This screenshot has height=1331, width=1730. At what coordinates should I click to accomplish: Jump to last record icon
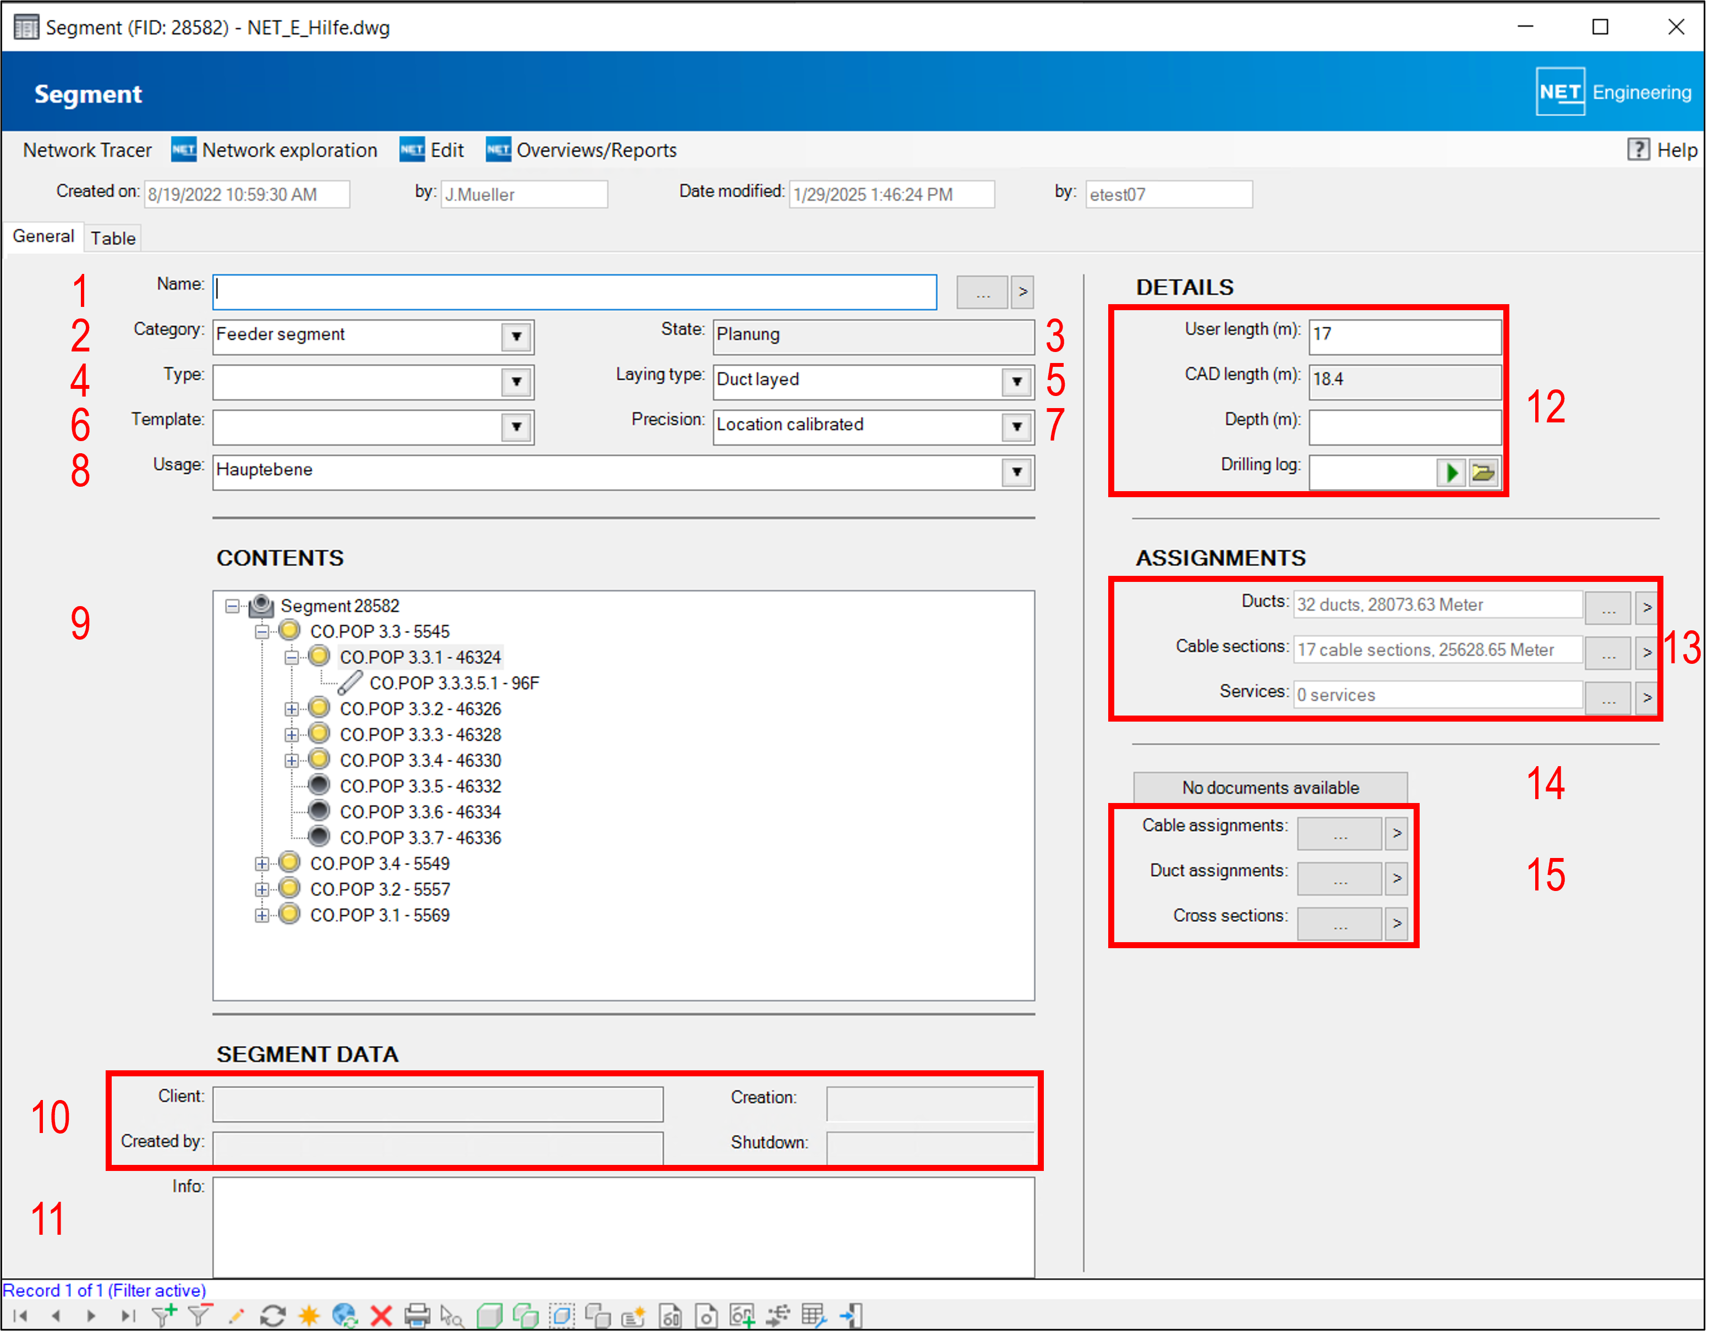pyautogui.click(x=128, y=1315)
